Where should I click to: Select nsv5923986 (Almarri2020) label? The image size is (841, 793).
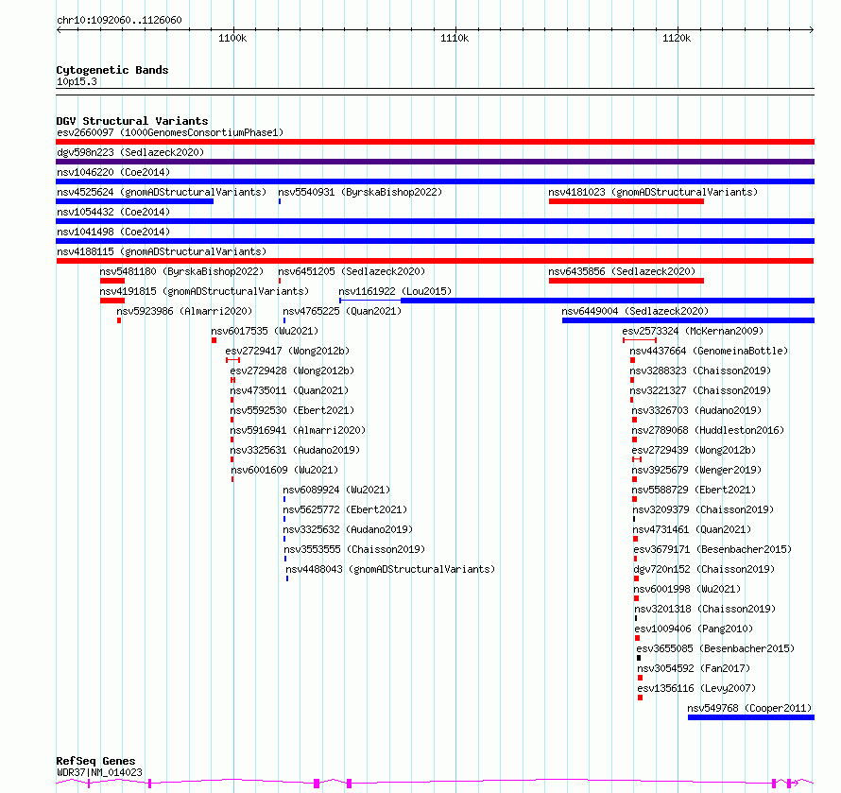(184, 311)
